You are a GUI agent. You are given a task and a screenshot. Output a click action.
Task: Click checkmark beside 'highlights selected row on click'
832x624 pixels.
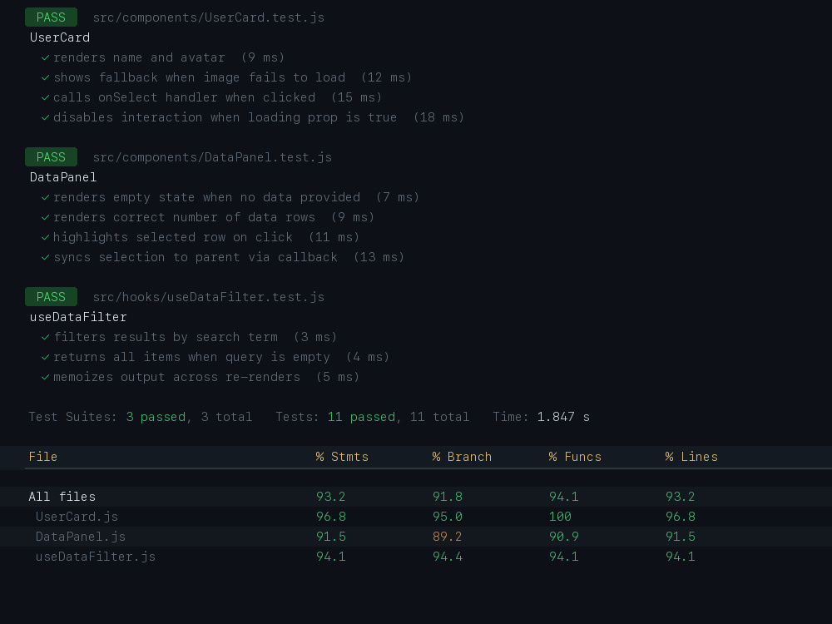46,237
